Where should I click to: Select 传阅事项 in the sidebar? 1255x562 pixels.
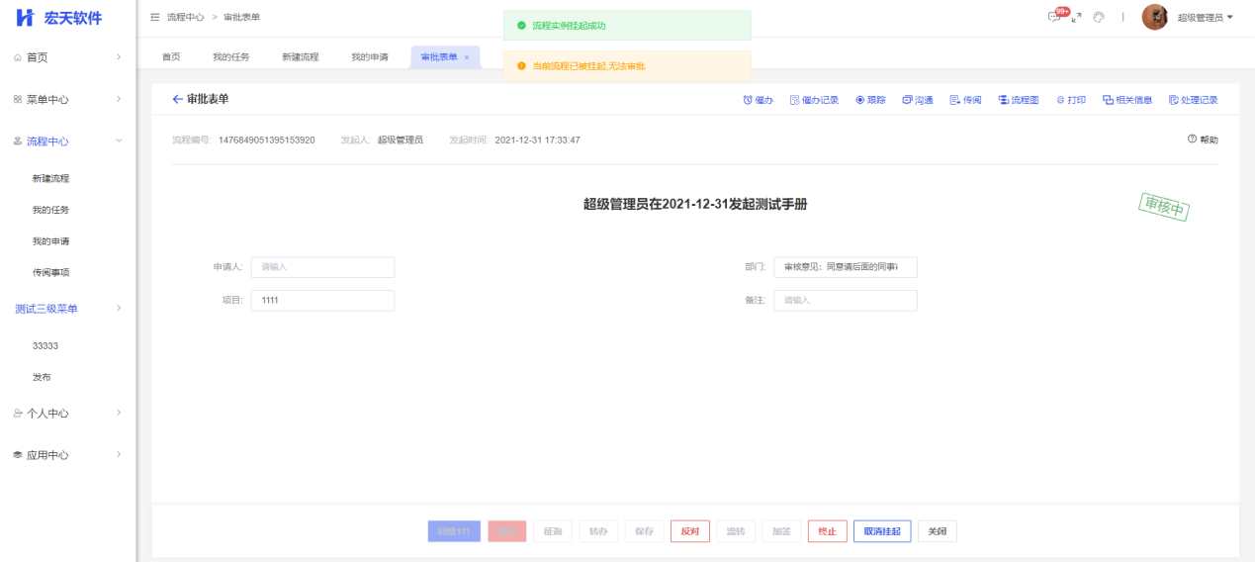[x=51, y=272]
